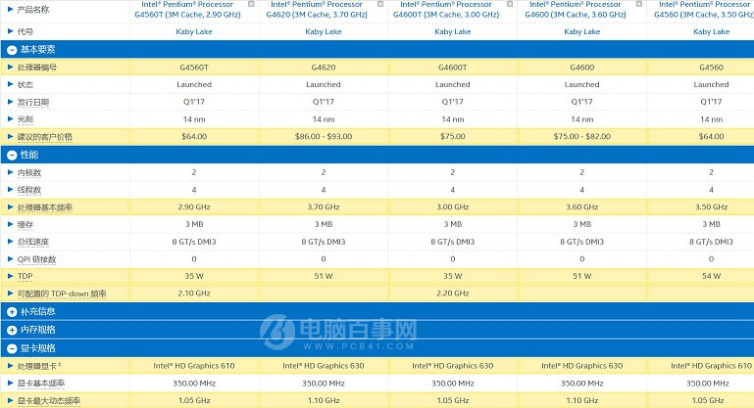This screenshot has width=754, height=408.
Task: Select the $86.00 - $93.00 price cell
Action: click(x=324, y=136)
